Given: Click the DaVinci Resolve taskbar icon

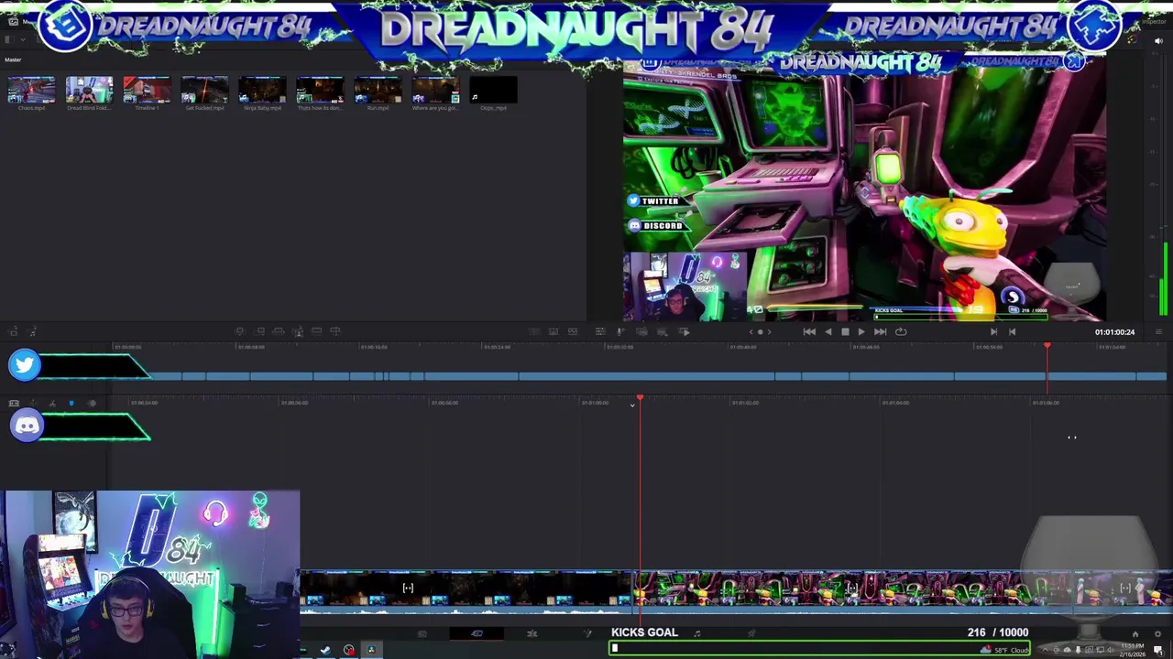Looking at the screenshot, I should pyautogui.click(x=371, y=650).
